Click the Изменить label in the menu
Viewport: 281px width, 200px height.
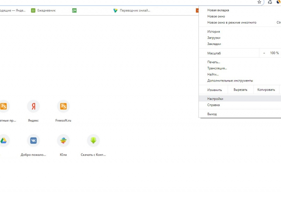click(x=215, y=90)
